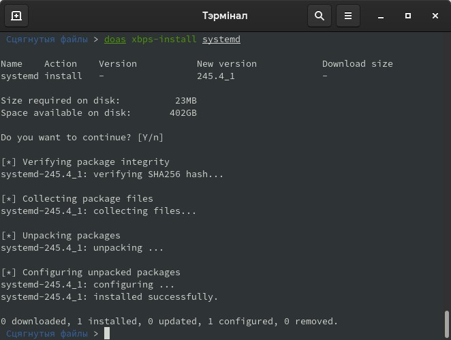
Task: Click the underlined 'systemd' argument
Action: click(221, 39)
